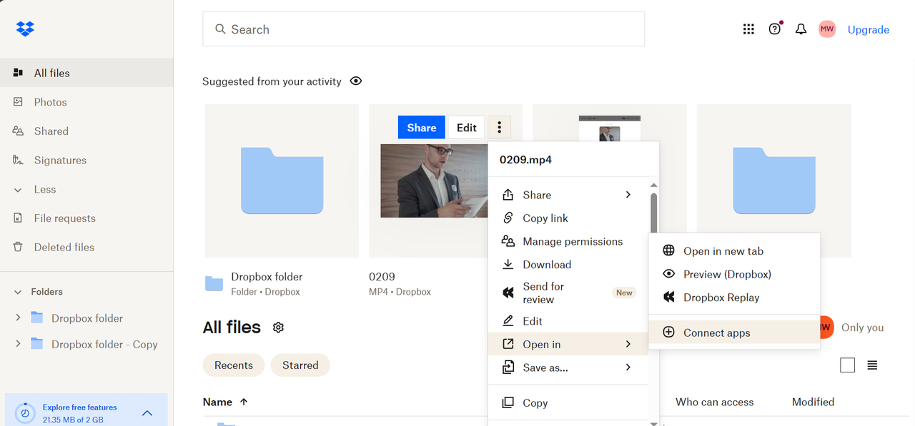The height and width of the screenshot is (426, 915).
Task: Switch to list view layout
Action: click(x=871, y=365)
